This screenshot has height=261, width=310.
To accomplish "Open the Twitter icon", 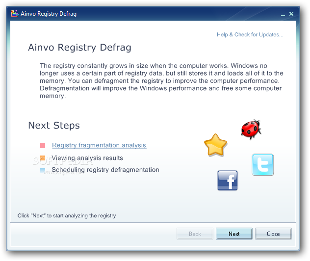I will pyautogui.click(x=263, y=165).
